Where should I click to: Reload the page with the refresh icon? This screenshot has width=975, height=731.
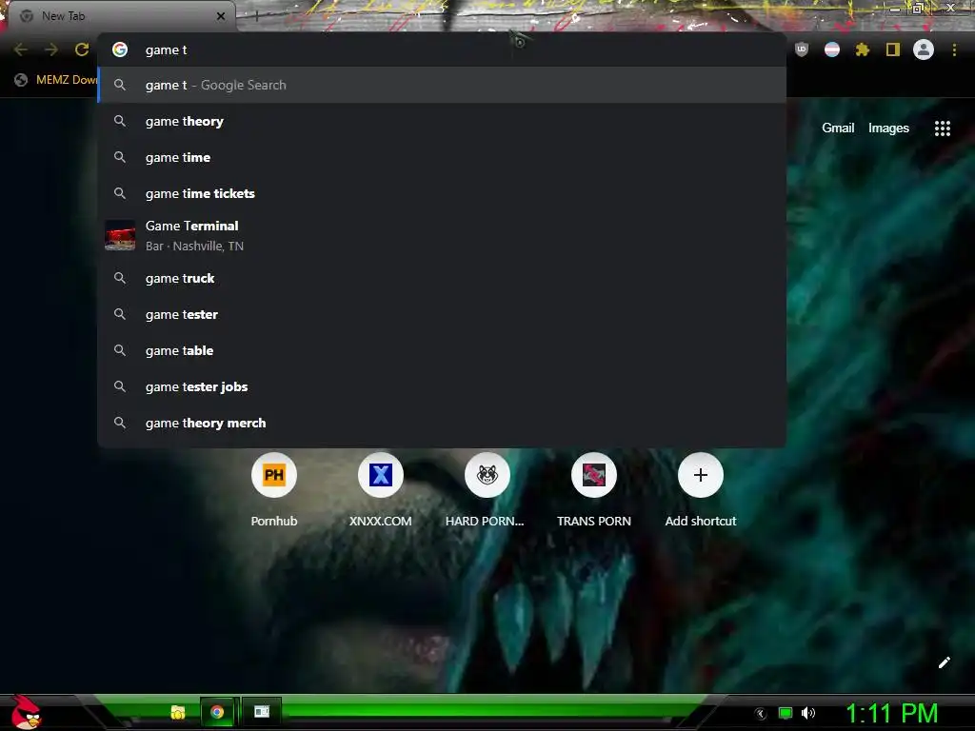82,49
